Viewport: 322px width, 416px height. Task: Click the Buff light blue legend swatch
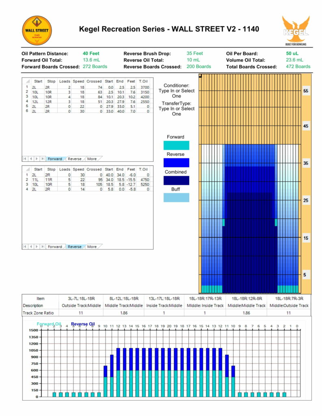coord(175,198)
